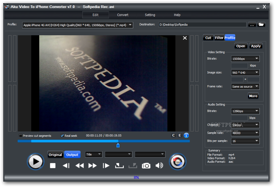Viewport: 275px width, 187px height.
Task: Switch to the Cut tab
Action: (x=208, y=38)
